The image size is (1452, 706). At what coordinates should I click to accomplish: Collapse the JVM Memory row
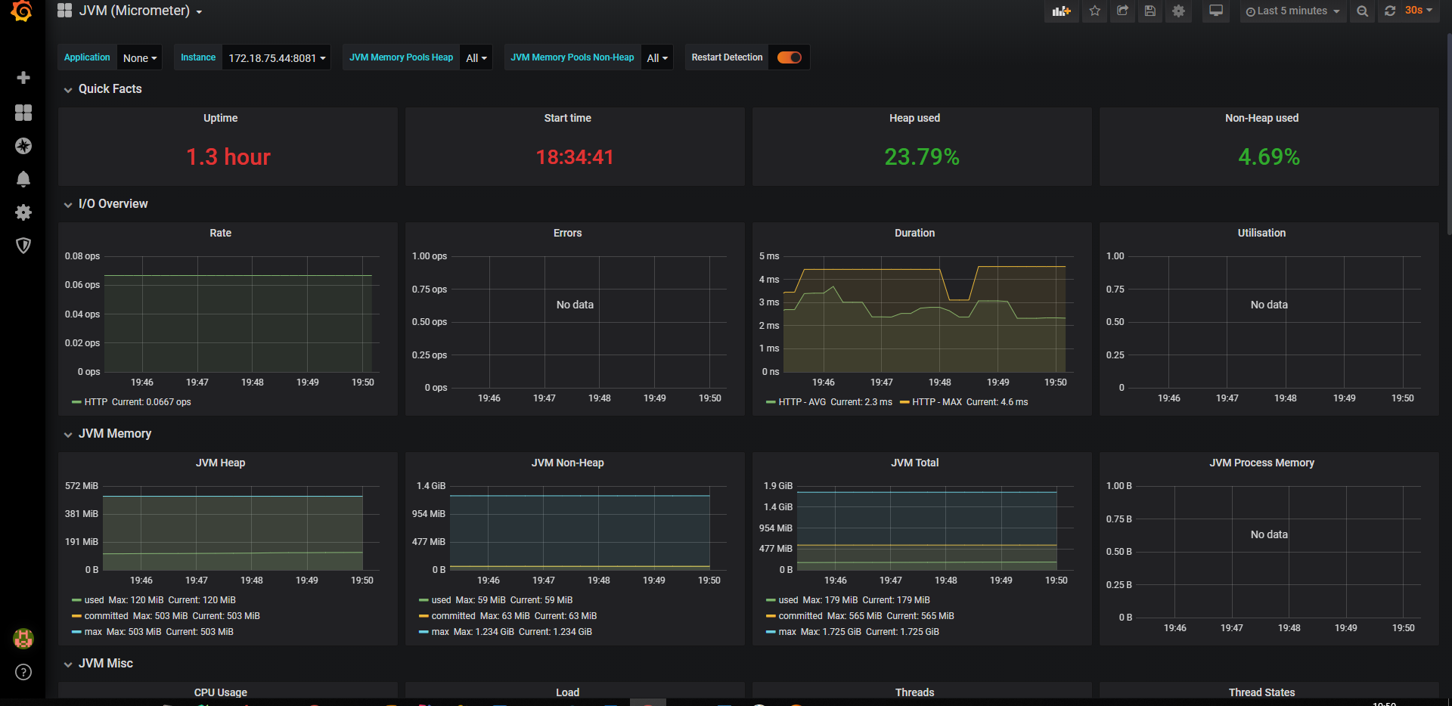[x=107, y=434]
